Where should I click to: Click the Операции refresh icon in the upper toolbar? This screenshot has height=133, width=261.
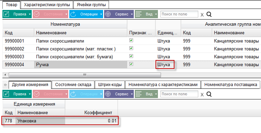73,14
